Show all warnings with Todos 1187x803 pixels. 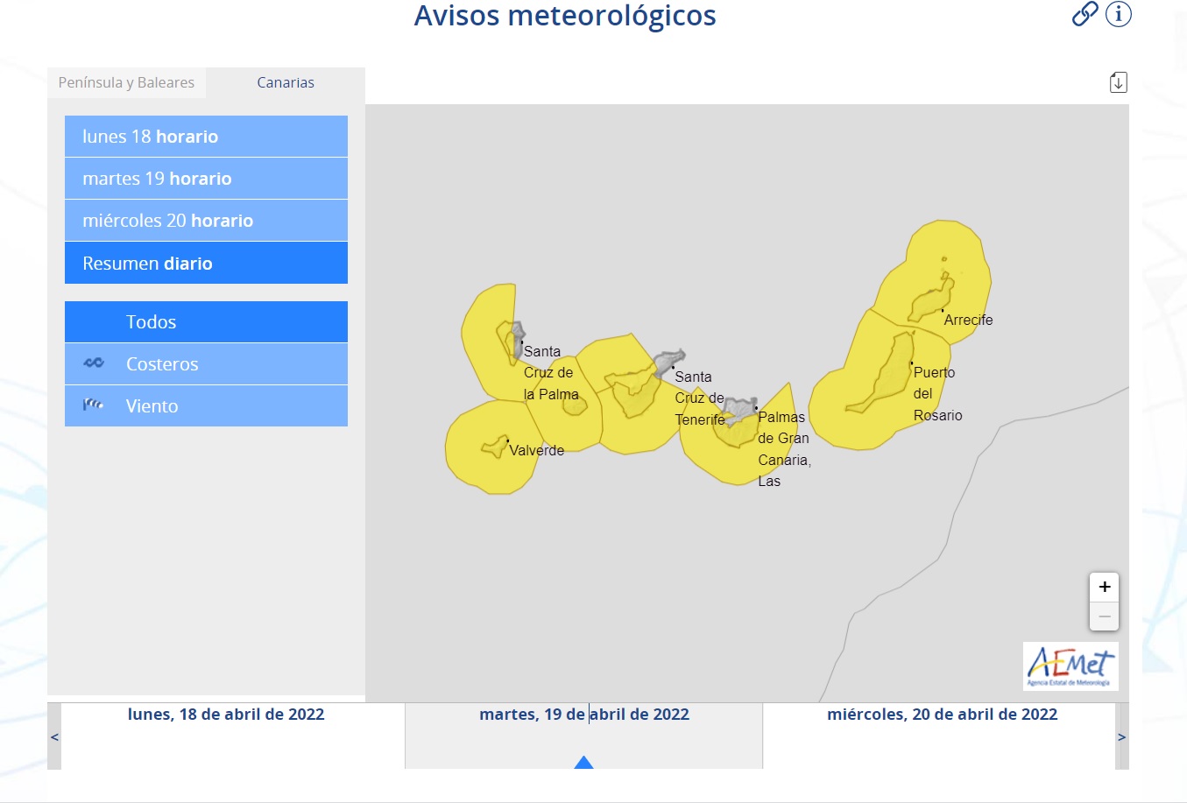point(206,322)
